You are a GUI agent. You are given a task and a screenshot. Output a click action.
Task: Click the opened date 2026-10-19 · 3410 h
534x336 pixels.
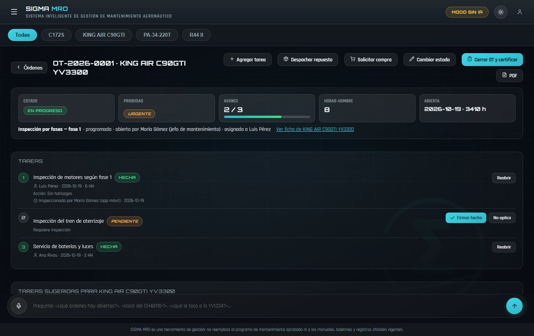click(x=455, y=109)
